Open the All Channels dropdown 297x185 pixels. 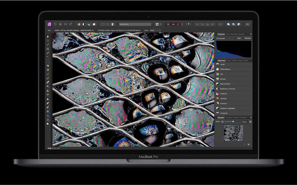(224, 38)
